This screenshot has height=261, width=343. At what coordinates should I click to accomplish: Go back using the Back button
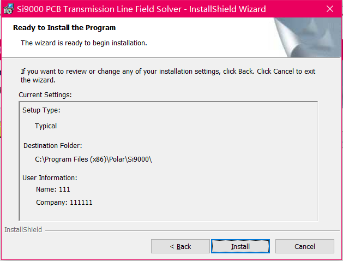pyautogui.click(x=180, y=247)
